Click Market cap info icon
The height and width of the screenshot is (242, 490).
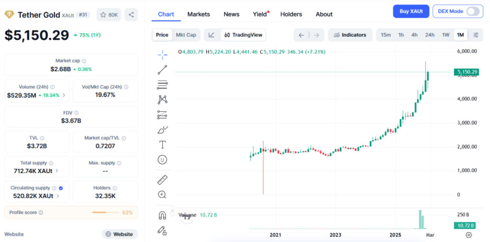(x=84, y=61)
